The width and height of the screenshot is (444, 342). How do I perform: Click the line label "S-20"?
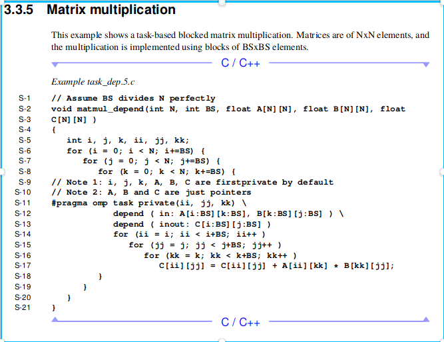[23, 297]
